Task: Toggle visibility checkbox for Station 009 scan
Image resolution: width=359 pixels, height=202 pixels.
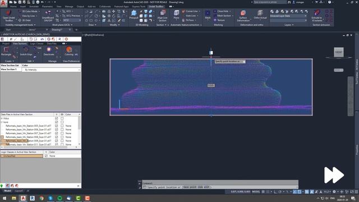Action: pos(57,141)
